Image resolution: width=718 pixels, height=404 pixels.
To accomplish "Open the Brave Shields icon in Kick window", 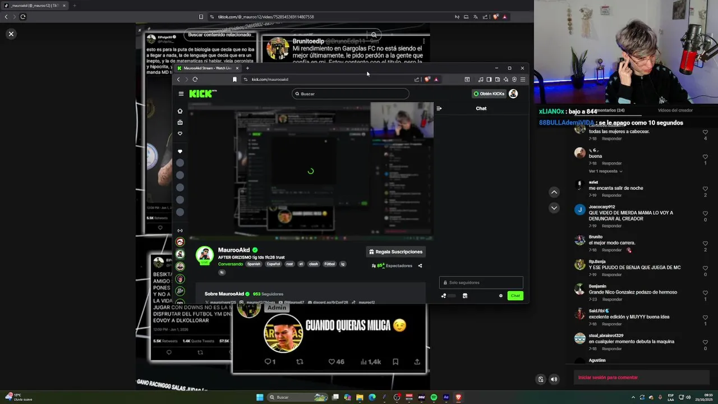I will [427, 79].
